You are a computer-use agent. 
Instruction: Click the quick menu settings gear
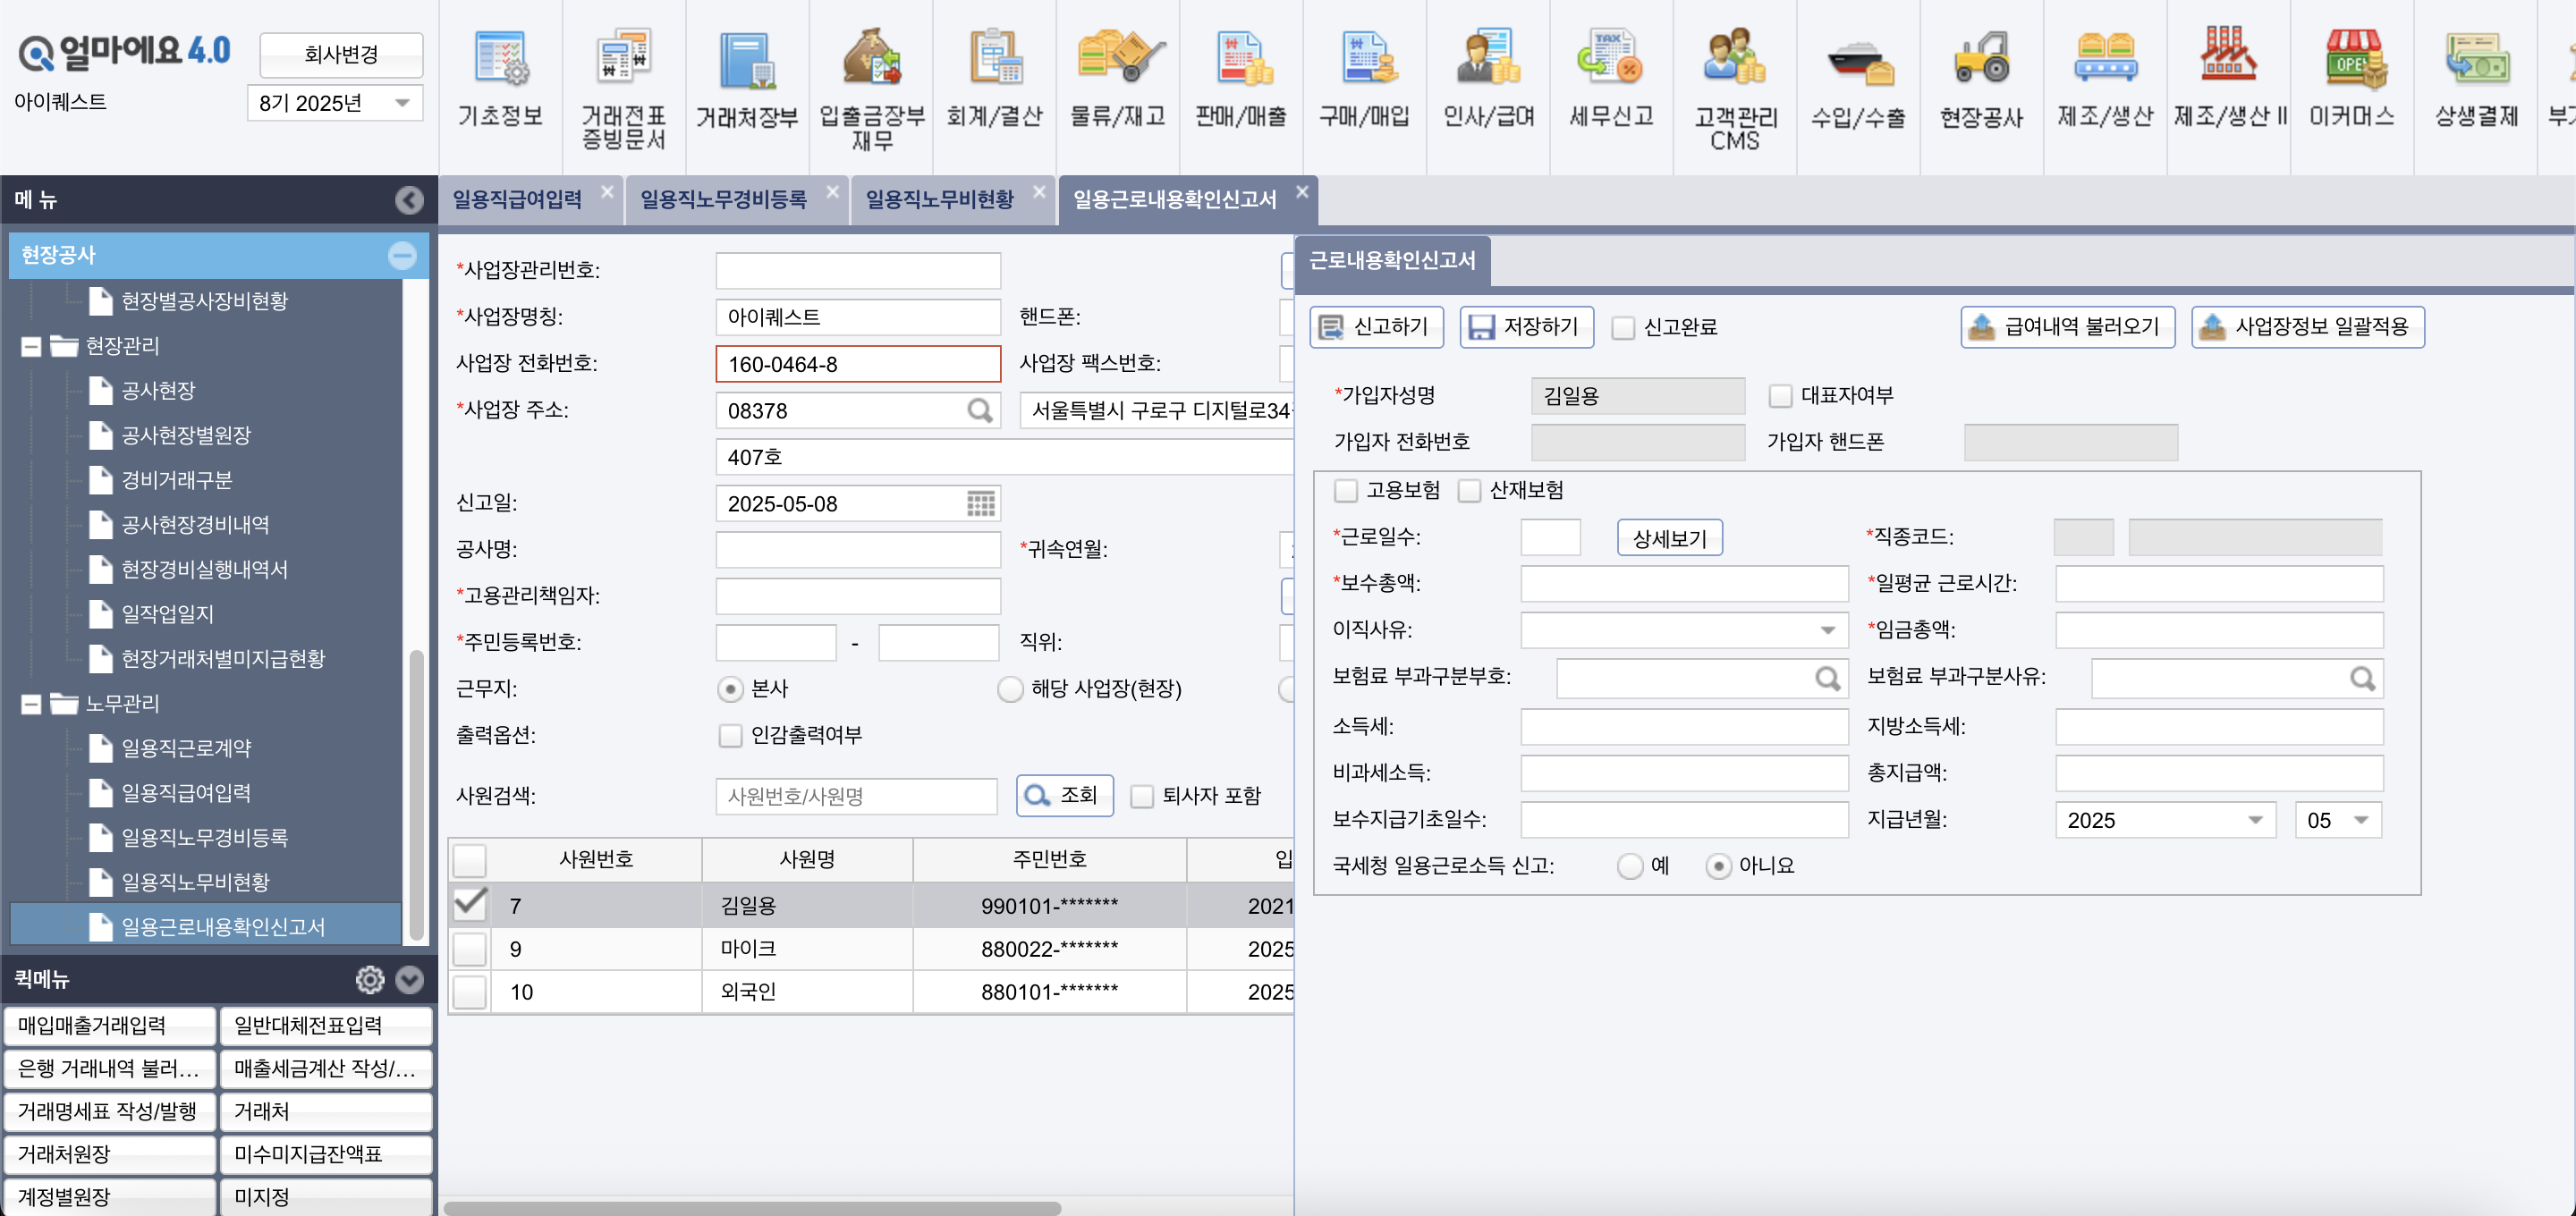coord(369,979)
